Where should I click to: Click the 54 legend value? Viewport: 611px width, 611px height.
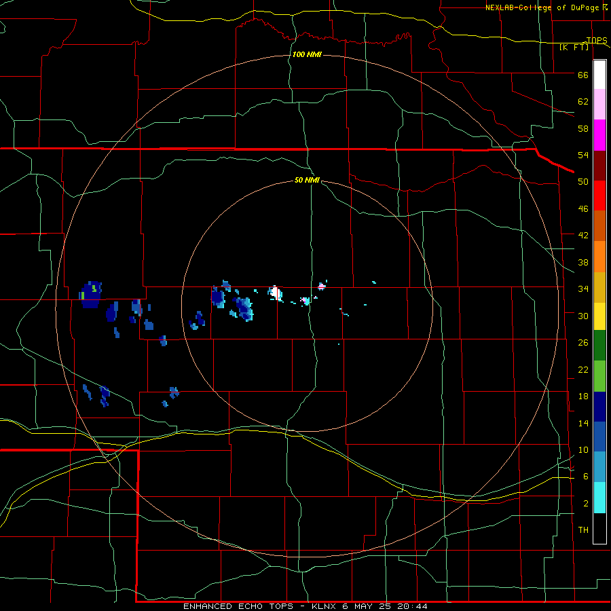point(583,155)
